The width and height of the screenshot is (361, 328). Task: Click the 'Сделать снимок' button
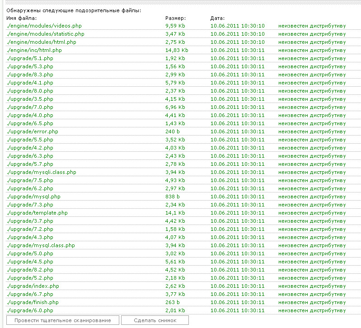tap(155, 320)
